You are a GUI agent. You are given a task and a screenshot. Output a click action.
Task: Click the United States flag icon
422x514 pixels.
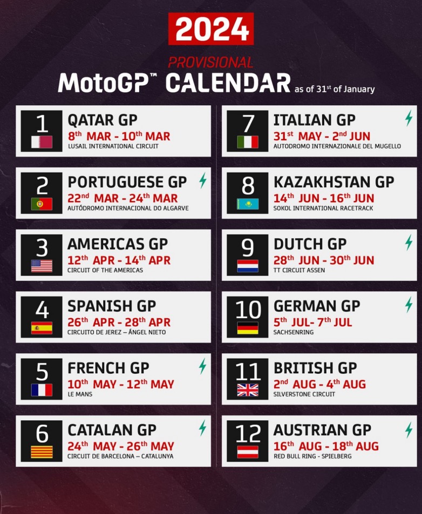[42, 266]
